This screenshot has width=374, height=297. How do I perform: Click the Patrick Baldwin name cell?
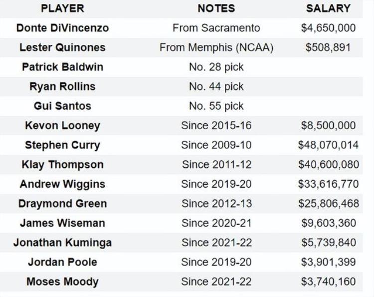point(62,67)
